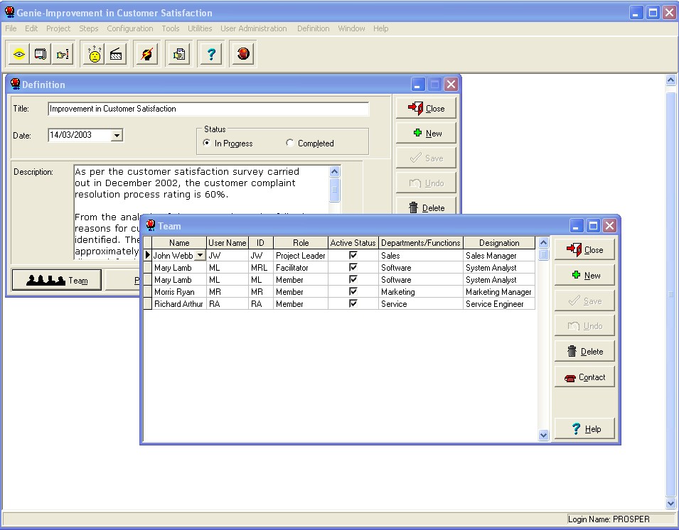Select the Facilitator role cell
The width and height of the screenshot is (679, 530).
coord(301,267)
